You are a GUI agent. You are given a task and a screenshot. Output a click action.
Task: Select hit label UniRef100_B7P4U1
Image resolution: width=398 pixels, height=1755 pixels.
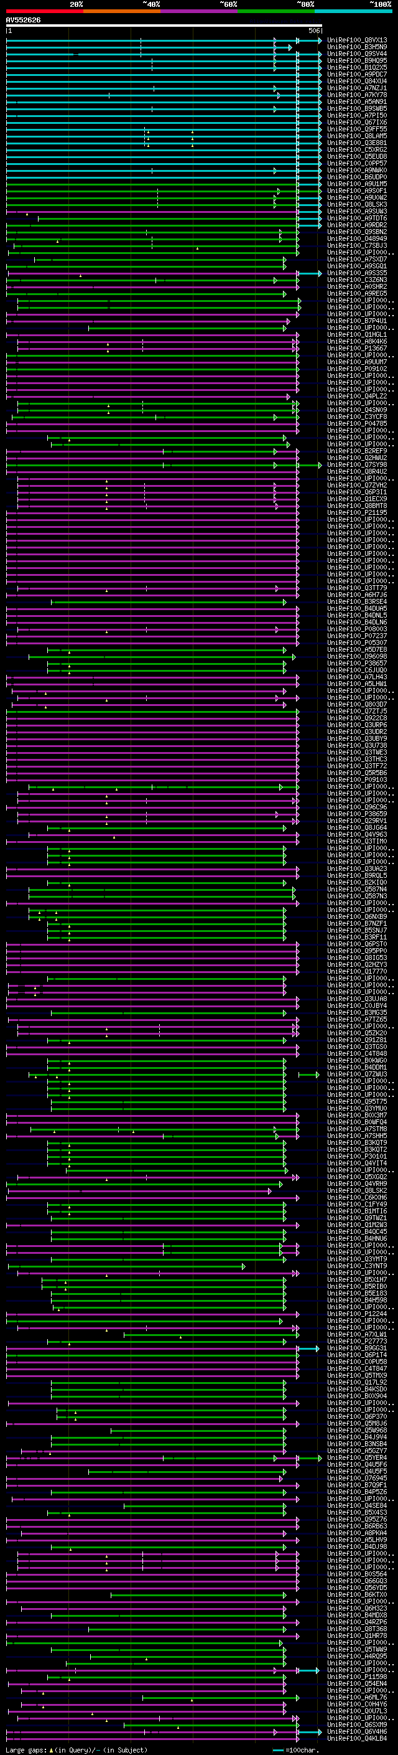[x=357, y=321]
